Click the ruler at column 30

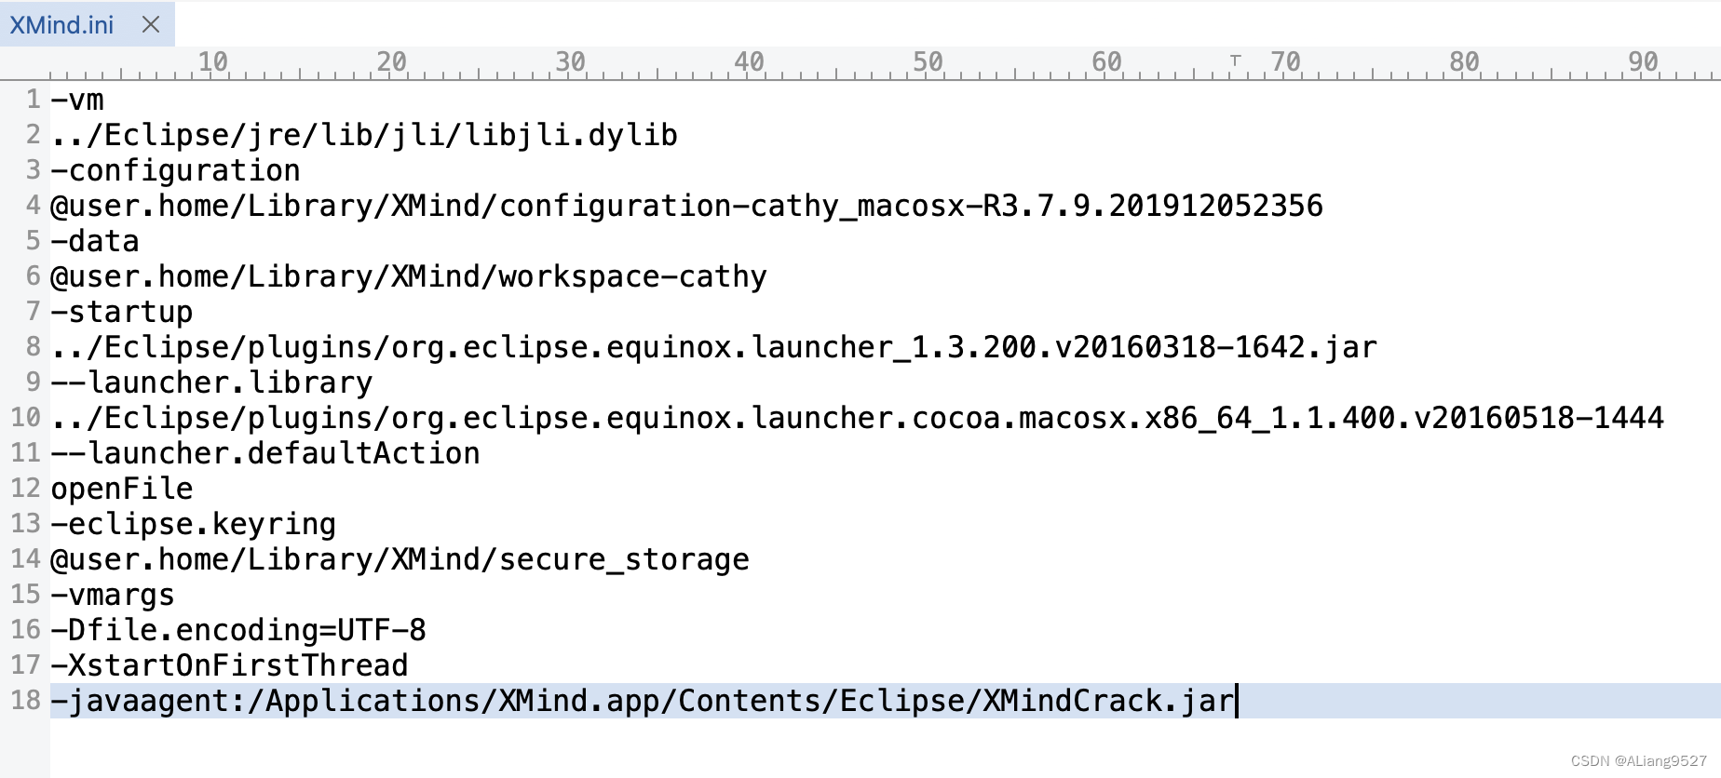(x=570, y=61)
